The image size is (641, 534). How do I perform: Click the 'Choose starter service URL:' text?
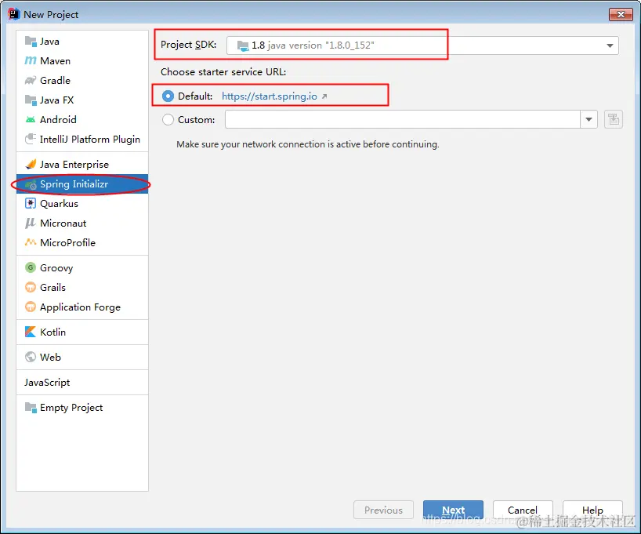pyautogui.click(x=223, y=72)
